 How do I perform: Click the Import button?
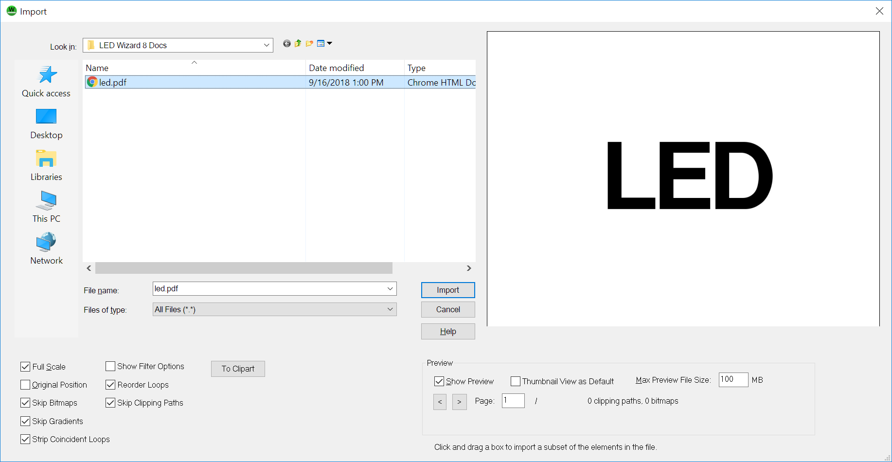click(x=447, y=290)
